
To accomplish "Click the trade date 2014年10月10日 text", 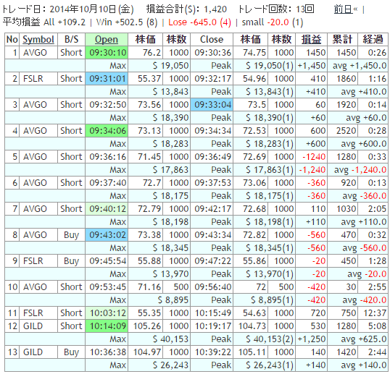I will [83, 9].
